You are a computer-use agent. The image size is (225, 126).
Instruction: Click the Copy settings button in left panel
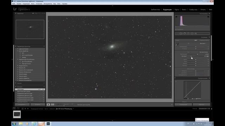(22, 105)
